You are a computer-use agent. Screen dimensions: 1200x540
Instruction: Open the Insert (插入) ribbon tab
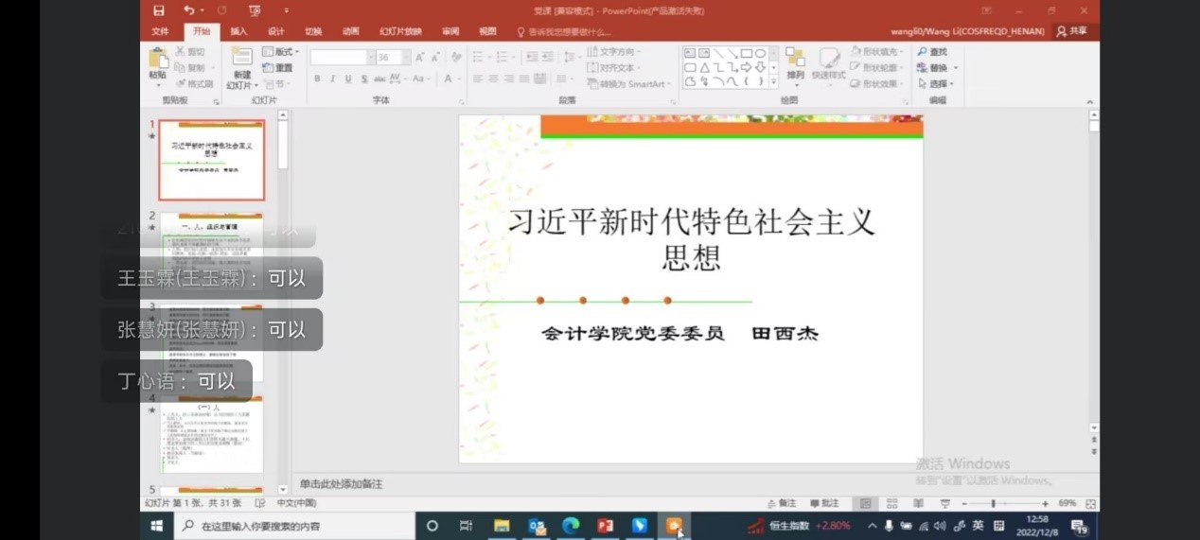point(238,31)
